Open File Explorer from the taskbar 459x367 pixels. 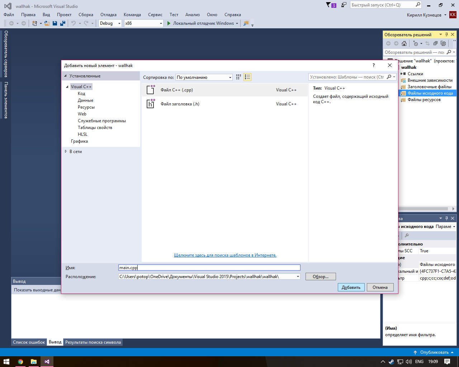(34, 362)
